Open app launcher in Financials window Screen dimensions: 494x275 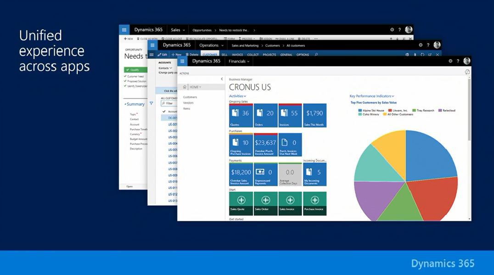pyautogui.click(x=182, y=61)
